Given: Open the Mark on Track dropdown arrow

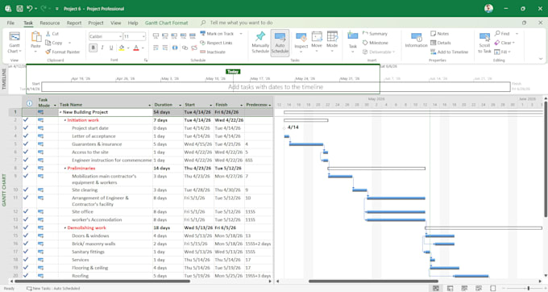Looking at the screenshot, I should click(241, 34).
